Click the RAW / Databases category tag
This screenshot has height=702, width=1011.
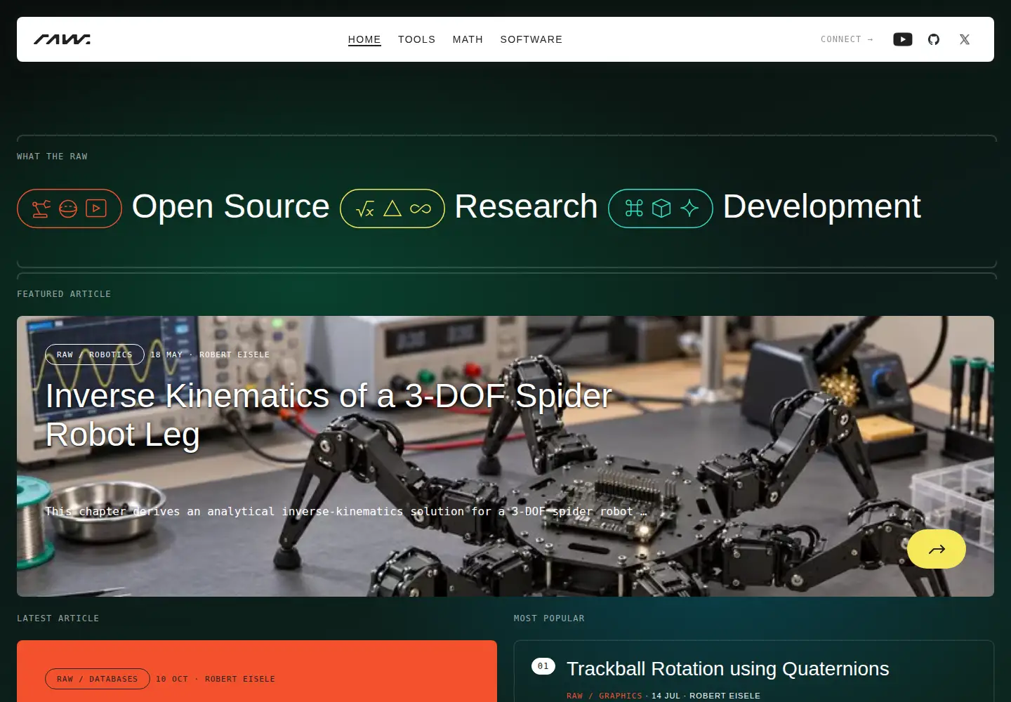(98, 679)
